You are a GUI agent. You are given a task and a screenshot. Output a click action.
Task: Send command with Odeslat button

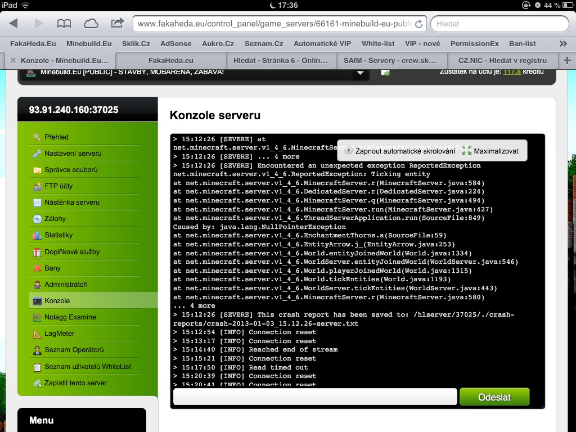tap(494, 397)
